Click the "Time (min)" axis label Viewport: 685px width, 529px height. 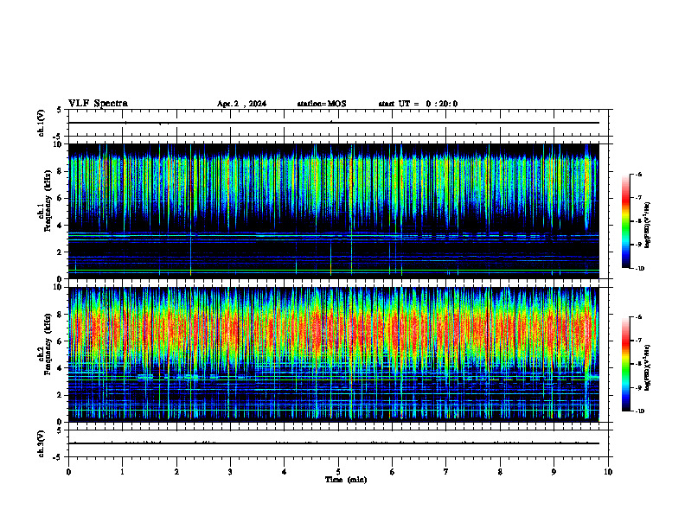(346, 480)
